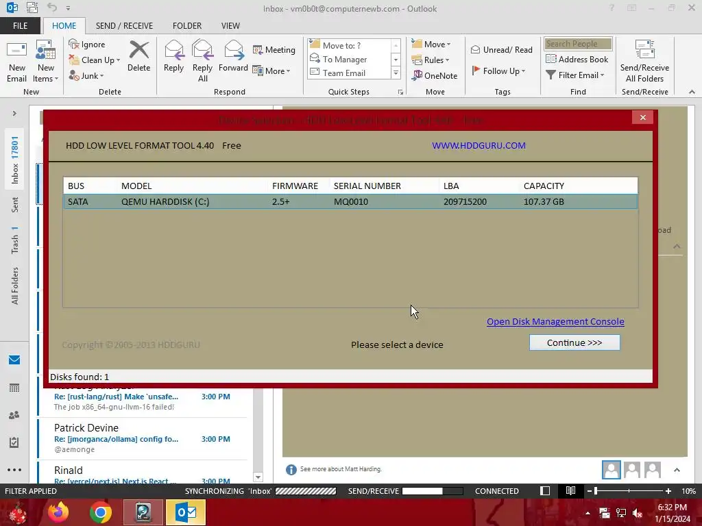Open the Trash folder
702x526 pixels.
pos(15,240)
